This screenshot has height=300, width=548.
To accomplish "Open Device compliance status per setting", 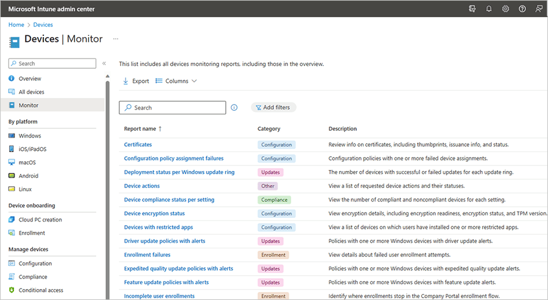I will [x=169, y=200].
